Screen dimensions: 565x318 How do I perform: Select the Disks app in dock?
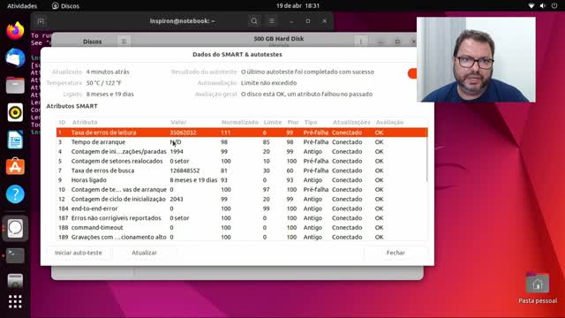pos(15,228)
